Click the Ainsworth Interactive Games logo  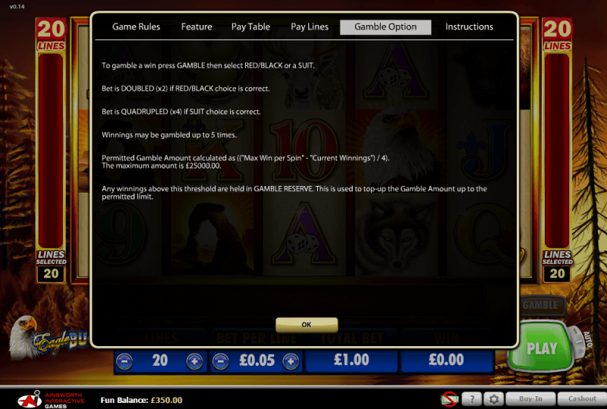(50, 399)
